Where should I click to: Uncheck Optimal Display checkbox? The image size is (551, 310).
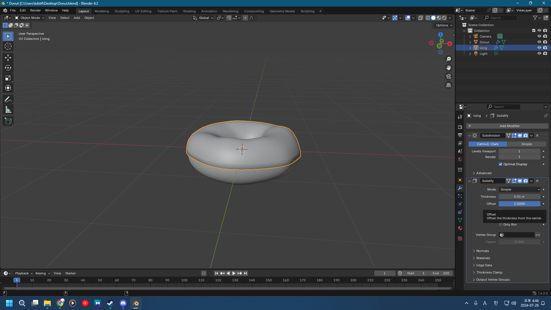pos(500,164)
